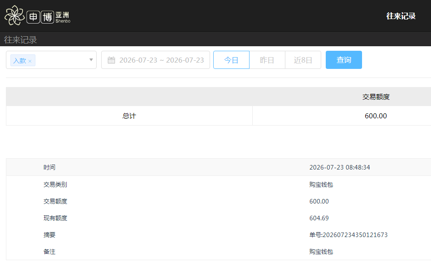This screenshot has height=262, width=431.
Task: Click the 交易额度 detail row label
Action: tap(55, 201)
